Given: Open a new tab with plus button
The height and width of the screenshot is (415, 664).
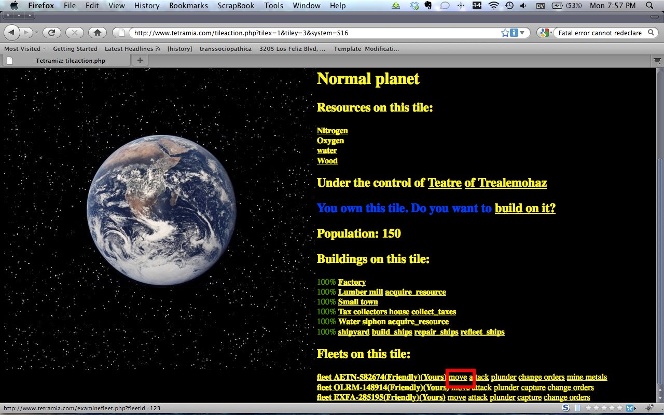Looking at the screenshot, I should (140, 61).
